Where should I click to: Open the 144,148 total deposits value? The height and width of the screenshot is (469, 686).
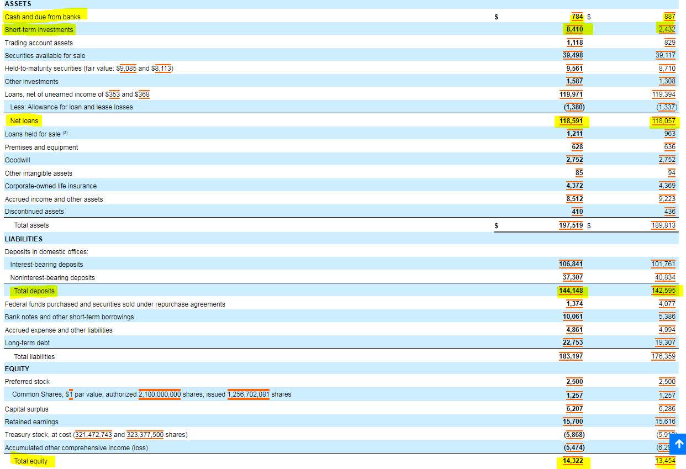(x=571, y=291)
